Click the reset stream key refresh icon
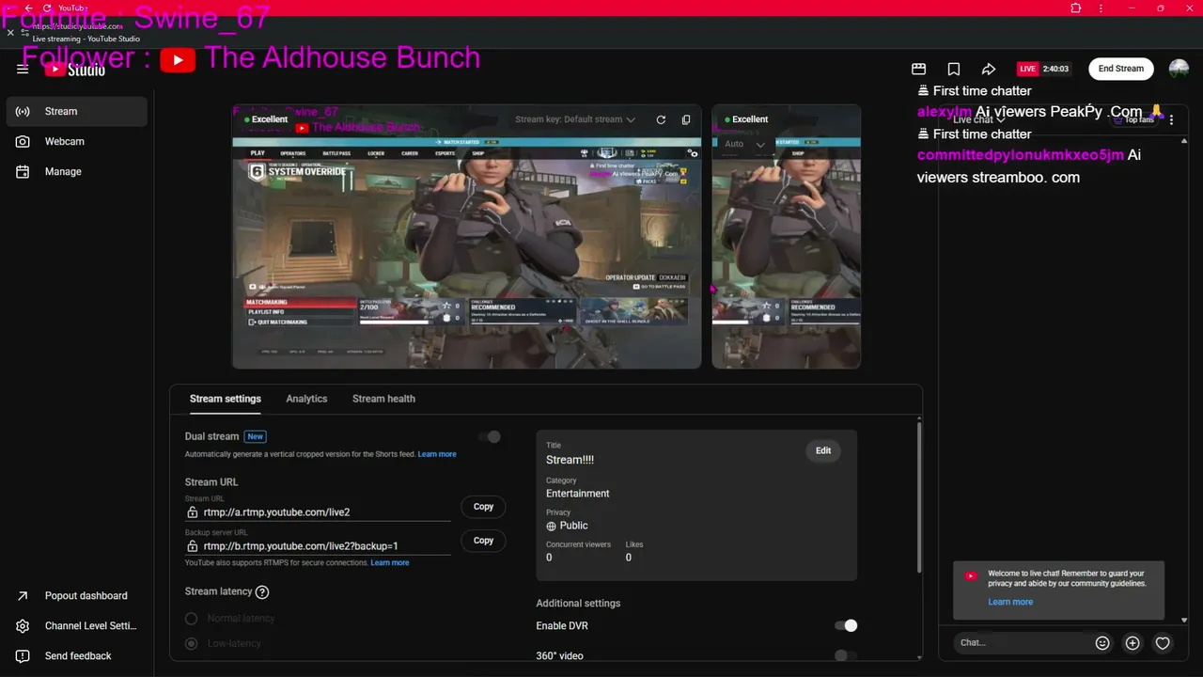 [661, 119]
